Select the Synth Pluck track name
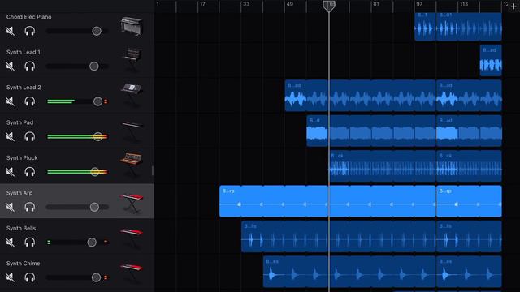Screen dimensions: 520x292 coord(22,158)
